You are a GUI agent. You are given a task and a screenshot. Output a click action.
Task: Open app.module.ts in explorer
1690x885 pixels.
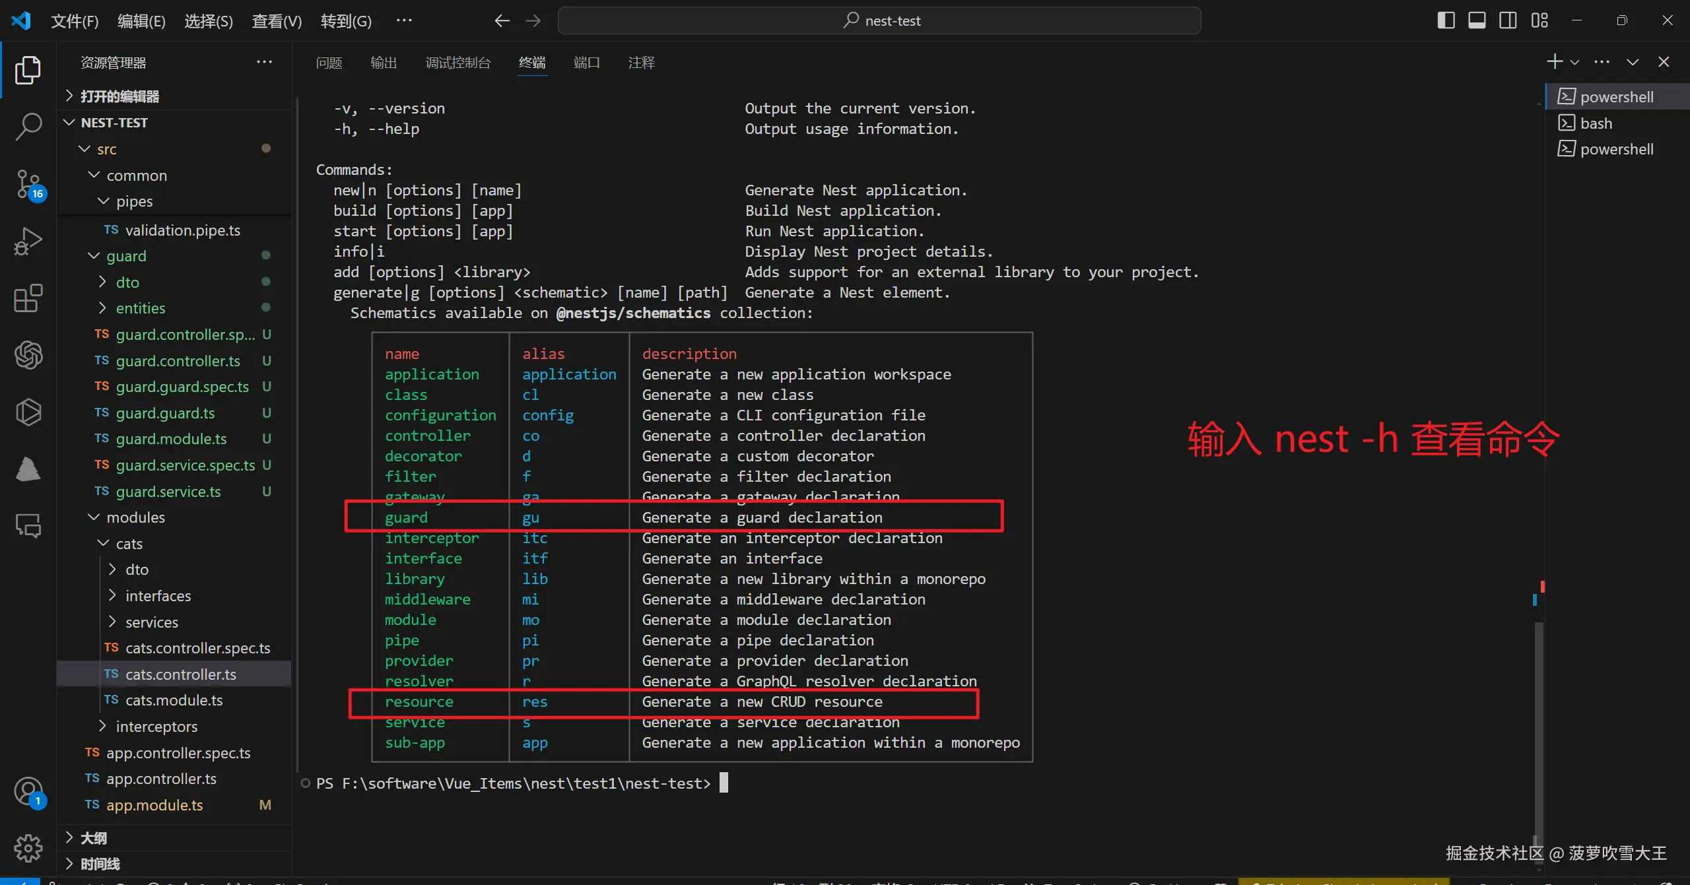coord(154,805)
